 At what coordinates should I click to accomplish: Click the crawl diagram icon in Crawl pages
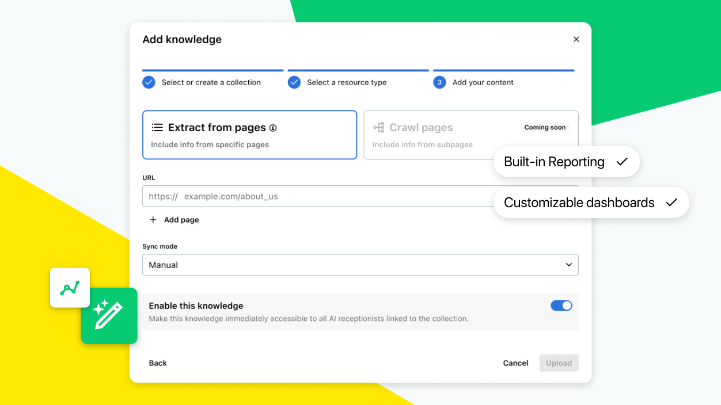(x=377, y=127)
